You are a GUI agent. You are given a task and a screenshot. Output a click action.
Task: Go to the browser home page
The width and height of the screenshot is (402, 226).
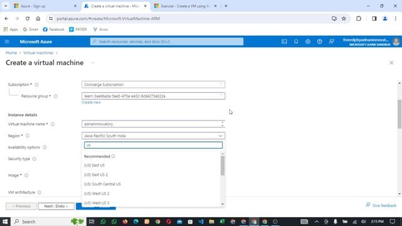tap(38, 18)
